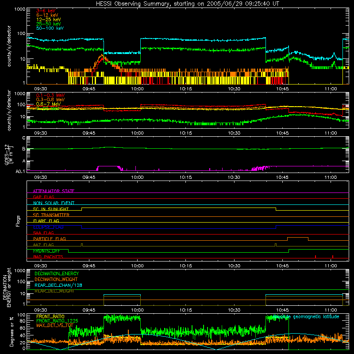Viewport: 354px width, 354px height.
Task: Pick the 12-25 keV legend label
Action: [x=49, y=19]
